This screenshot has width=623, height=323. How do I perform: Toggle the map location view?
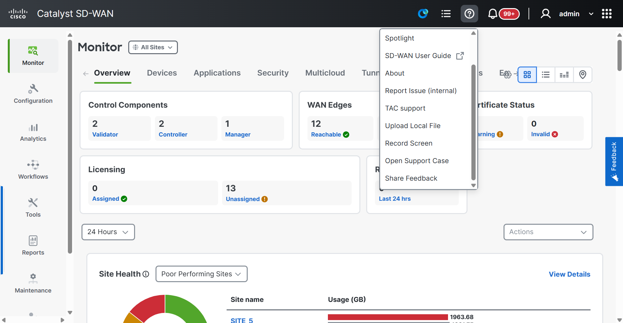tap(582, 75)
